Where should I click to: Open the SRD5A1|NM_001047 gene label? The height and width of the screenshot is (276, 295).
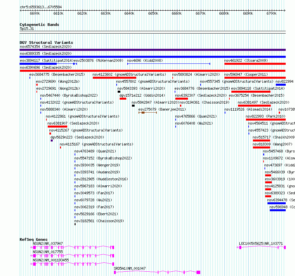[130, 268]
